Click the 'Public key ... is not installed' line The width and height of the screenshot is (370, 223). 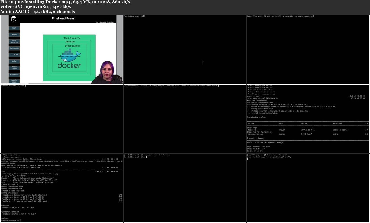pyautogui.click(x=32, y=166)
